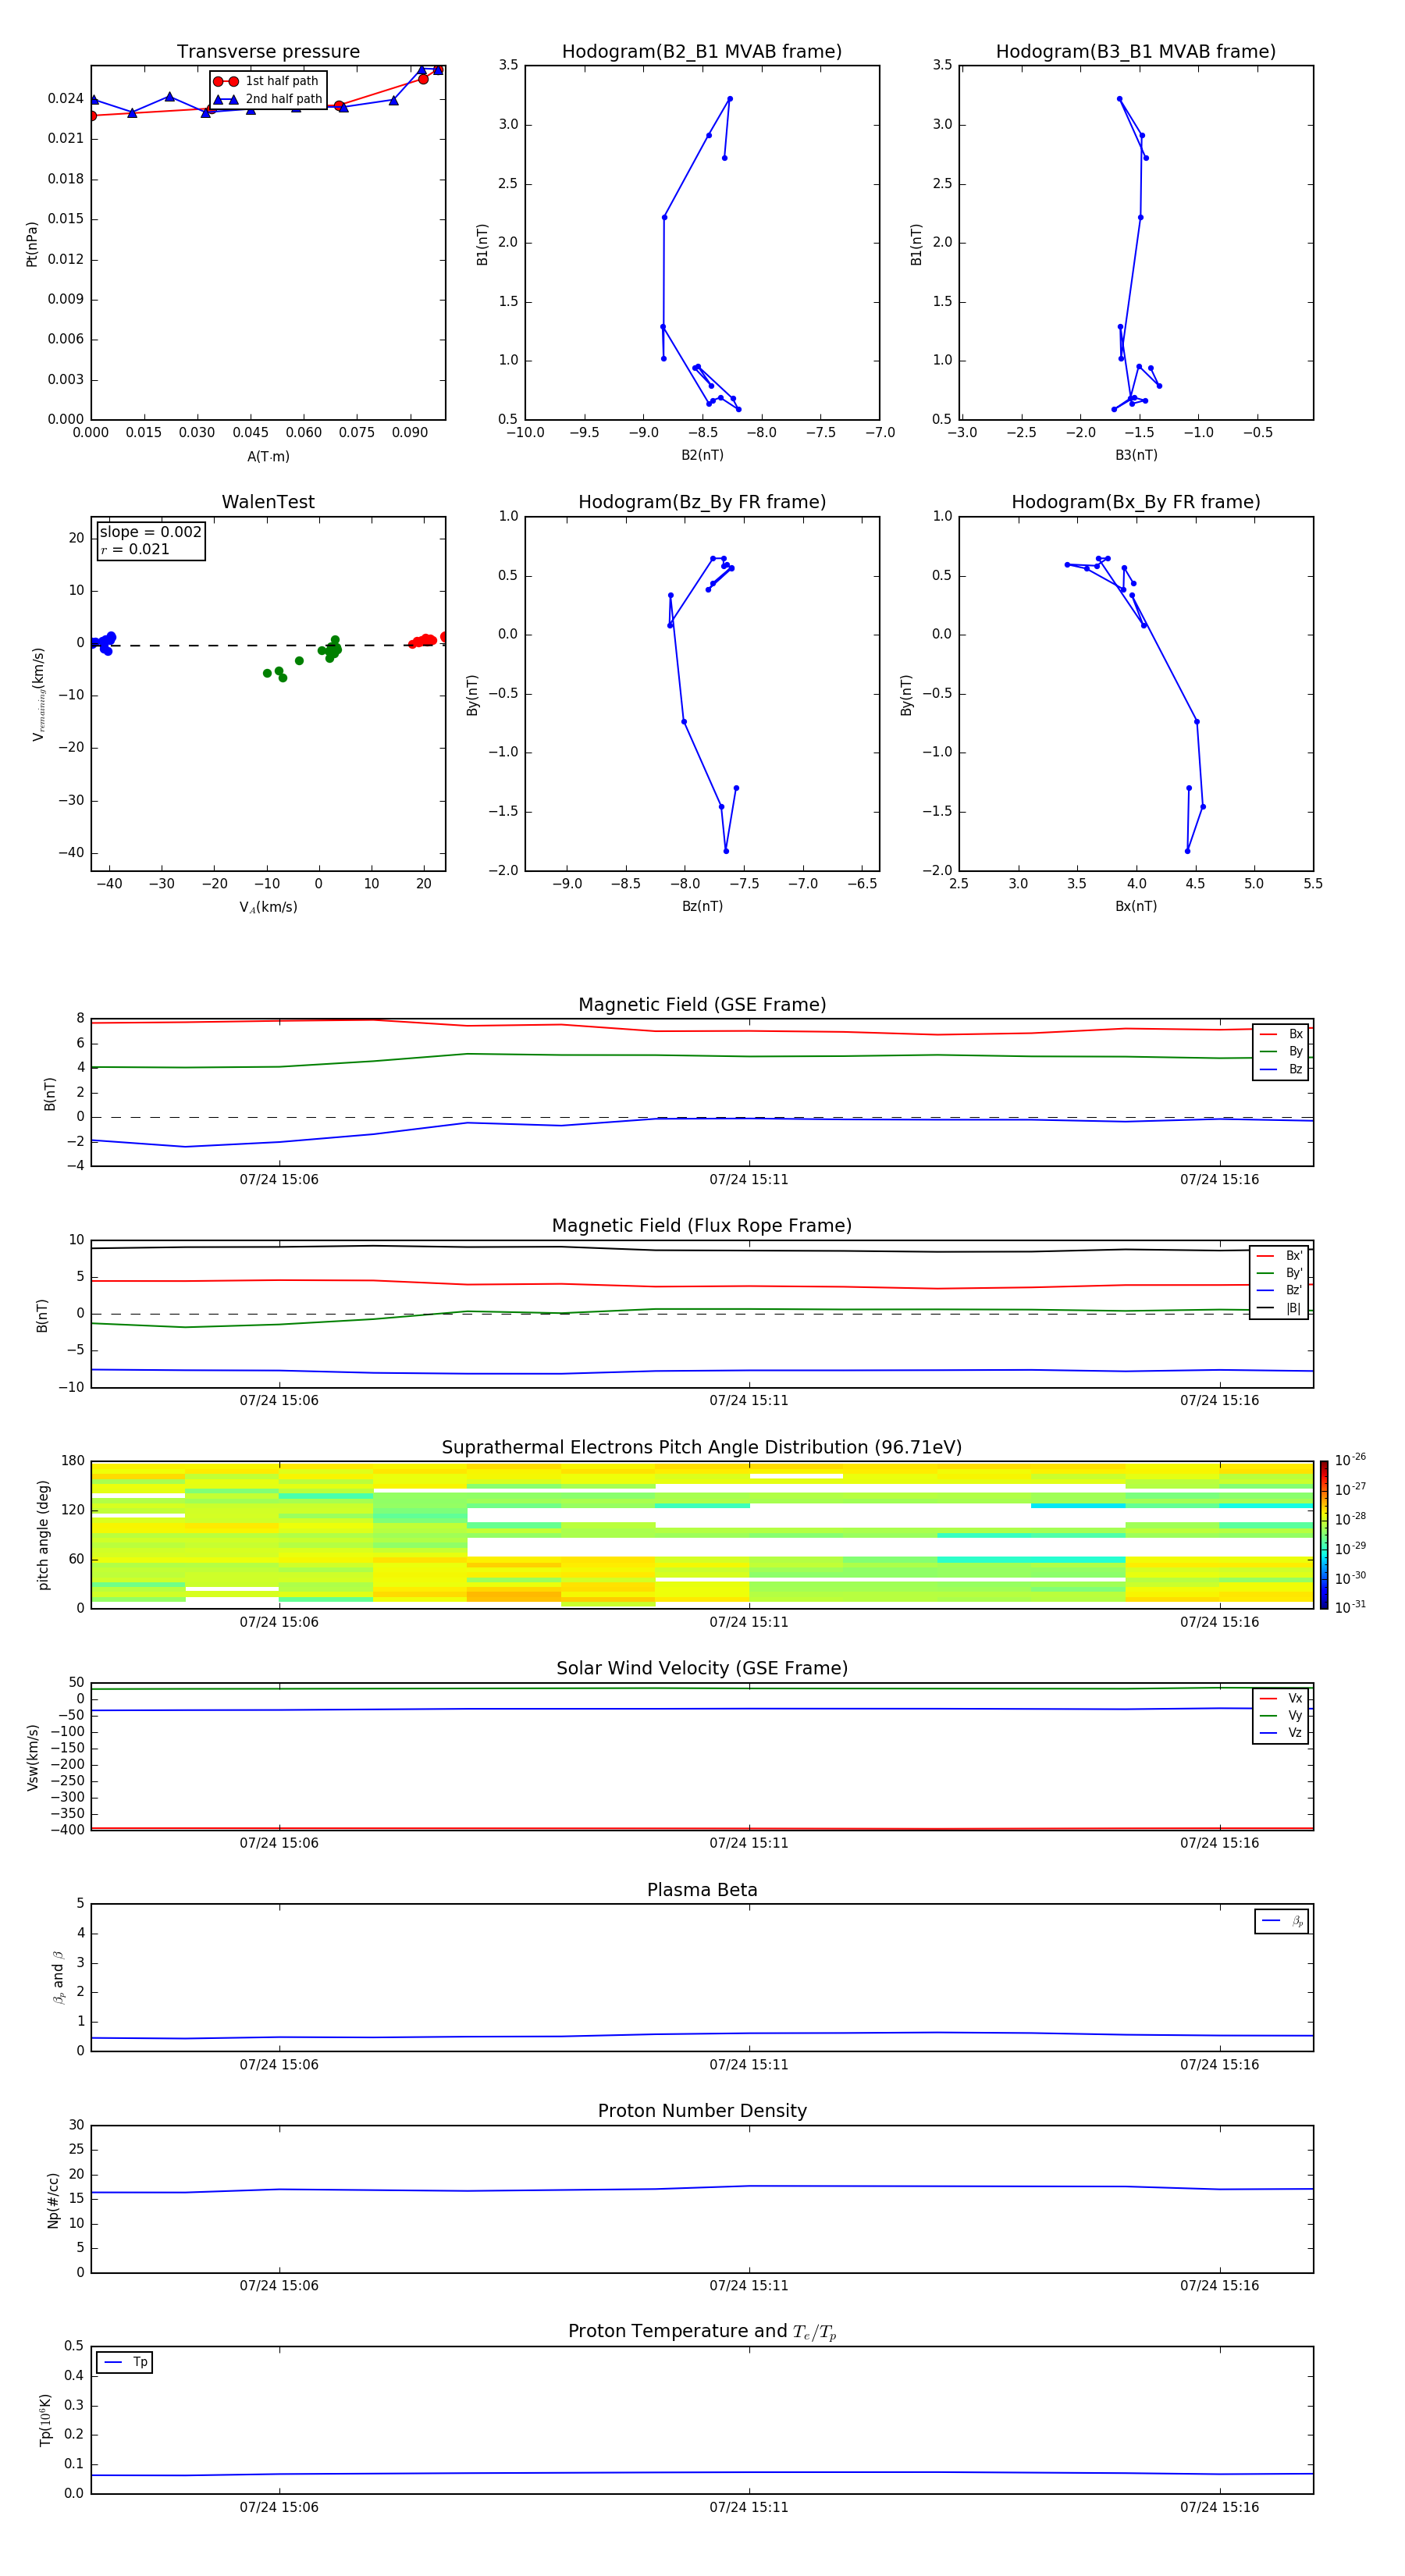The height and width of the screenshot is (2576, 1405).
Task: Click the "V_remaining(km/s)" y-axis label
Action: pos(38,694)
